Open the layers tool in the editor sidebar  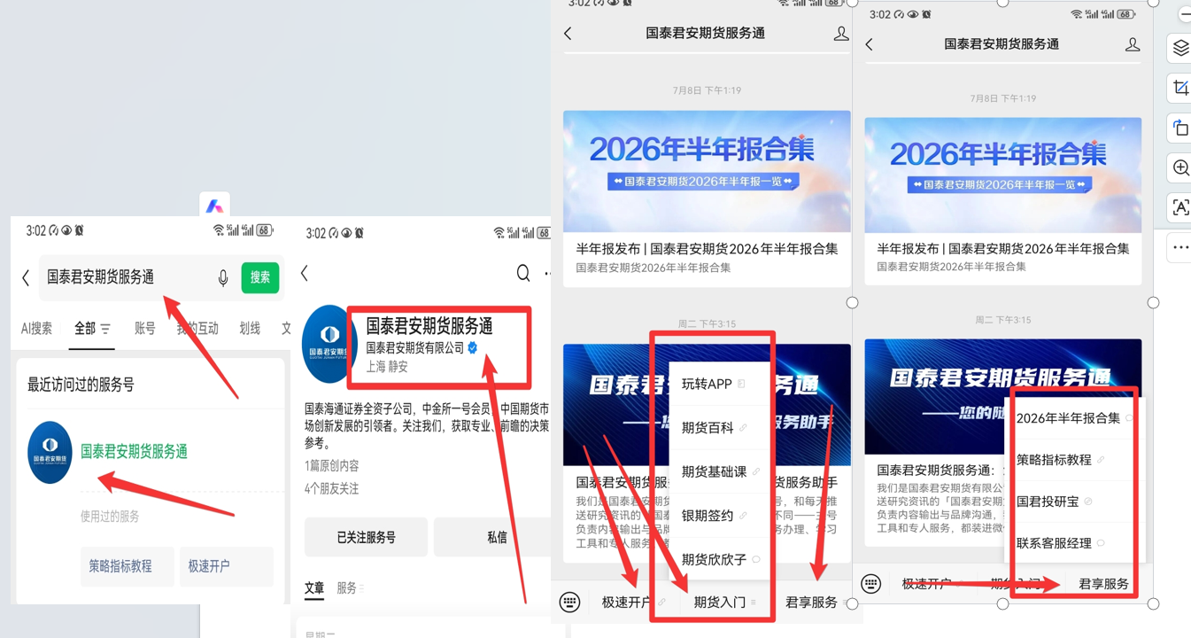click(1180, 48)
